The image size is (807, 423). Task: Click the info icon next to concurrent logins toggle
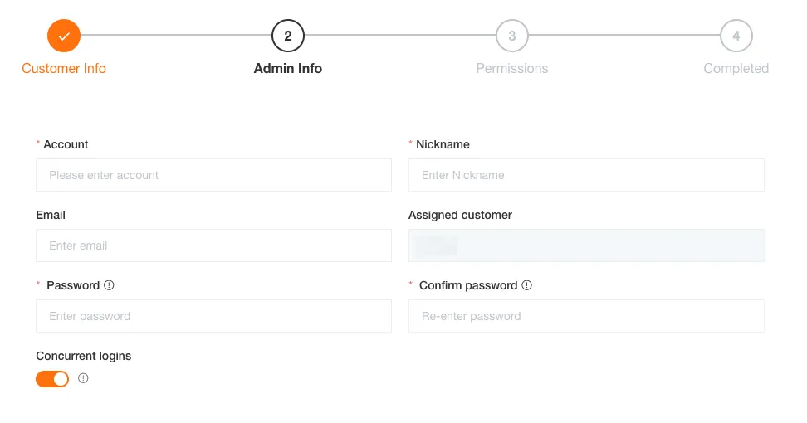click(83, 378)
